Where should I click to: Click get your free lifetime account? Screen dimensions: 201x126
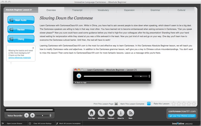182,116
